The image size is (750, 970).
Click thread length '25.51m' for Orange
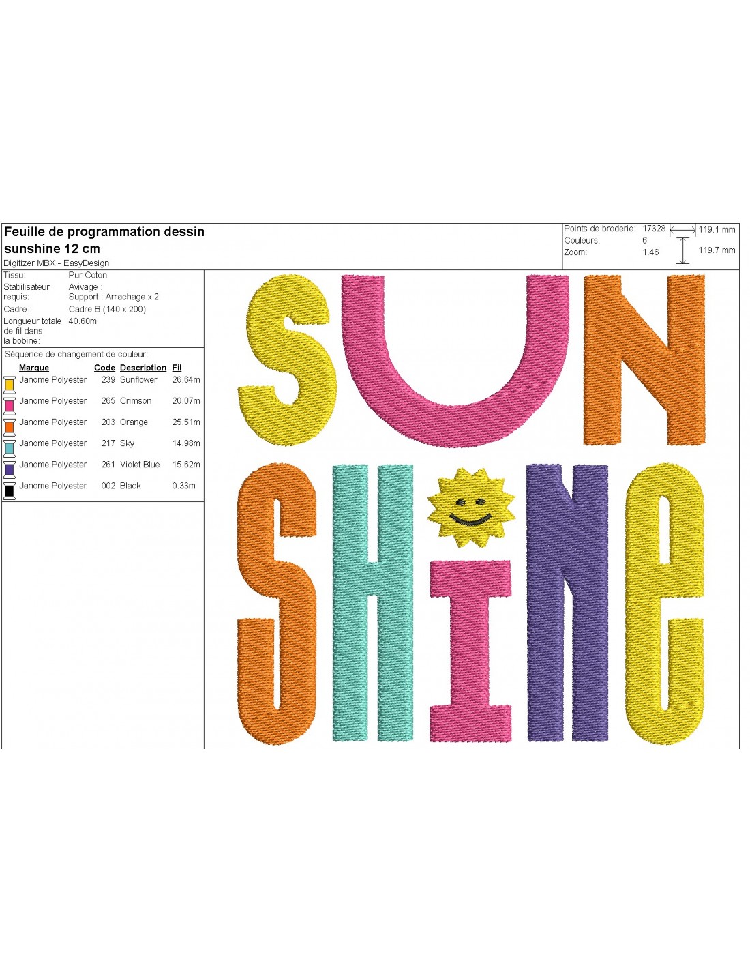[186, 422]
